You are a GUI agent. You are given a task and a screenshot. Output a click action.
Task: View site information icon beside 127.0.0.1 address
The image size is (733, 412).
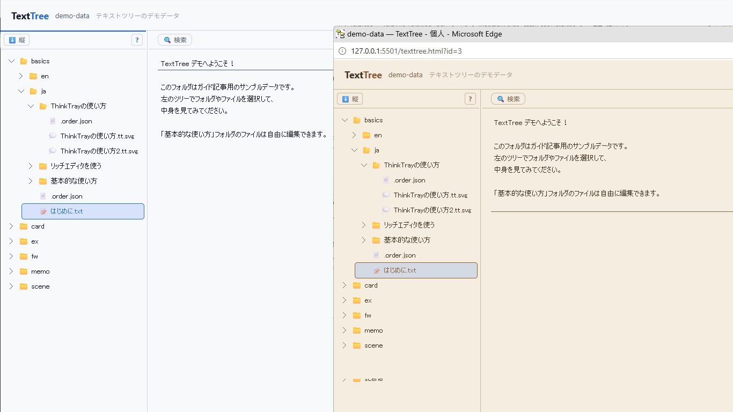point(342,51)
